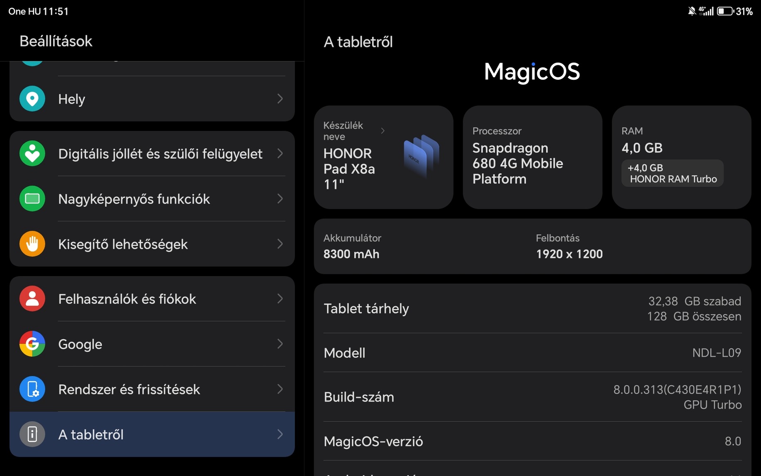Tap the Modell row

tap(533, 353)
